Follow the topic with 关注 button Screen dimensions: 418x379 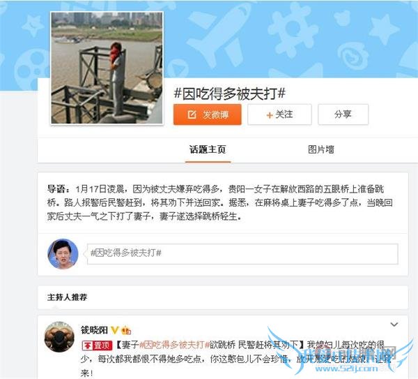point(279,114)
